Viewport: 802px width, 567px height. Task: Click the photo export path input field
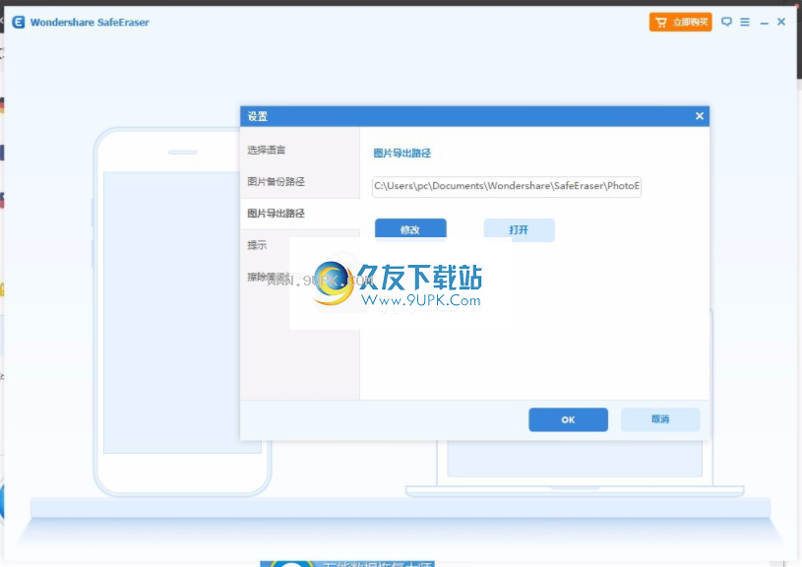point(507,186)
